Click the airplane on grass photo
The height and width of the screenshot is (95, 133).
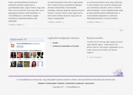click(27, 64)
